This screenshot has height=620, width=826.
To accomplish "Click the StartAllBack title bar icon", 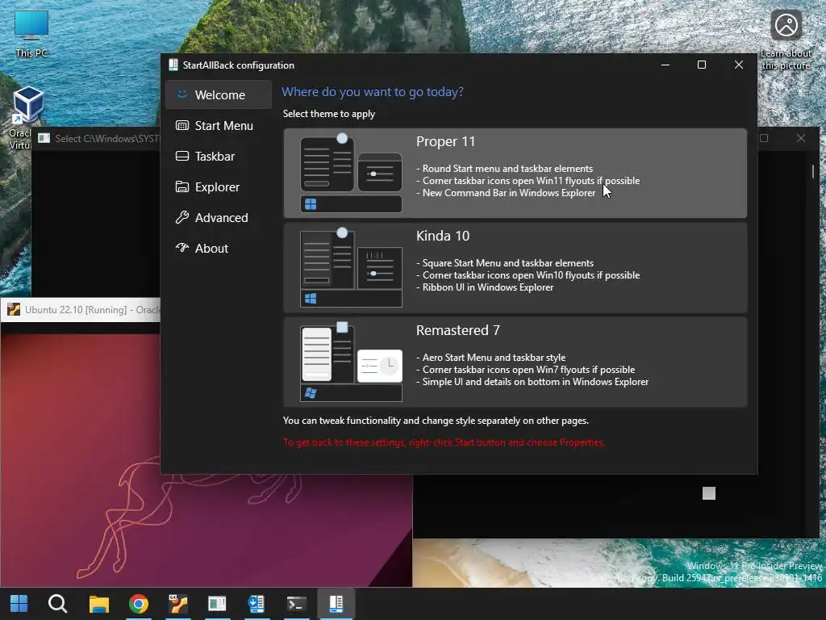I will pyautogui.click(x=173, y=65).
